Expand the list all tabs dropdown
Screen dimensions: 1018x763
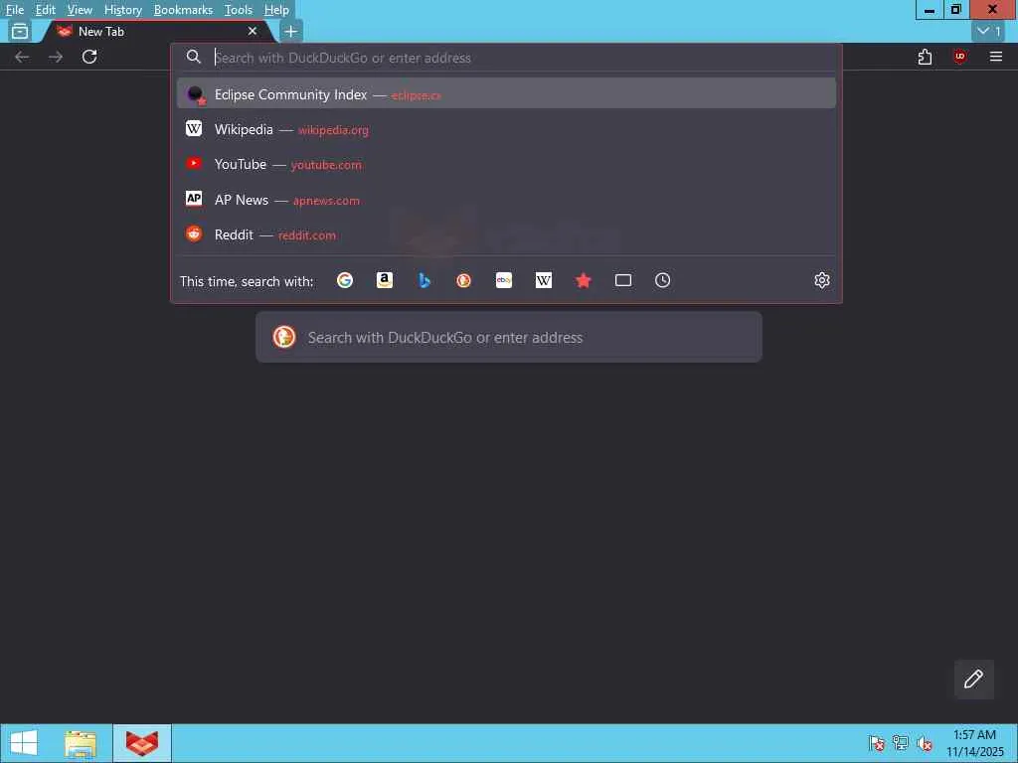(989, 31)
